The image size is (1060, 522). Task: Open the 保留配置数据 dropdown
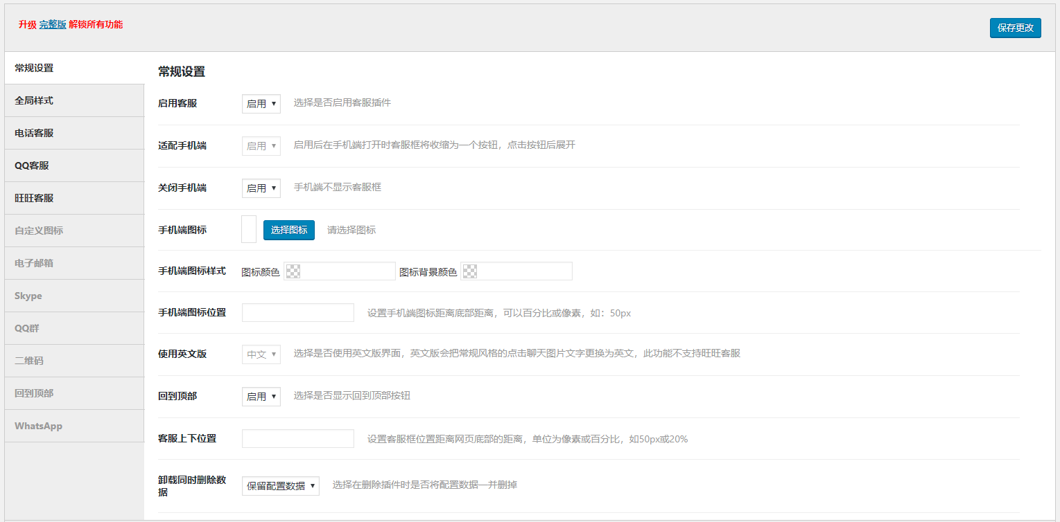coord(281,486)
